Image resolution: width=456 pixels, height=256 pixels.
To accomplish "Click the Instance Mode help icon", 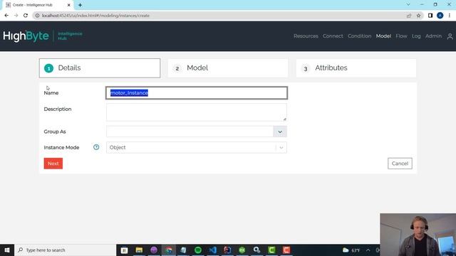I will point(96,147).
